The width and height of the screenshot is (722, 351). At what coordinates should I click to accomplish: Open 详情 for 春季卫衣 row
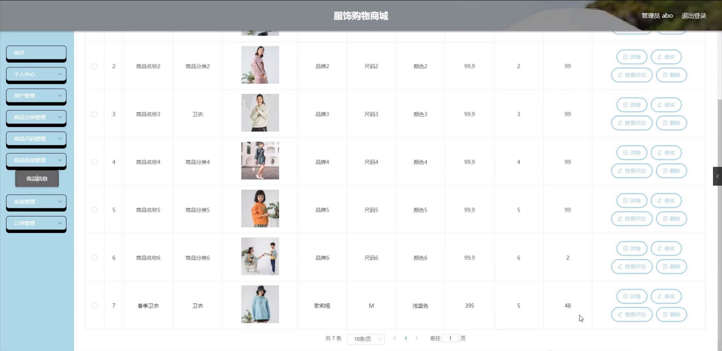pyautogui.click(x=632, y=297)
